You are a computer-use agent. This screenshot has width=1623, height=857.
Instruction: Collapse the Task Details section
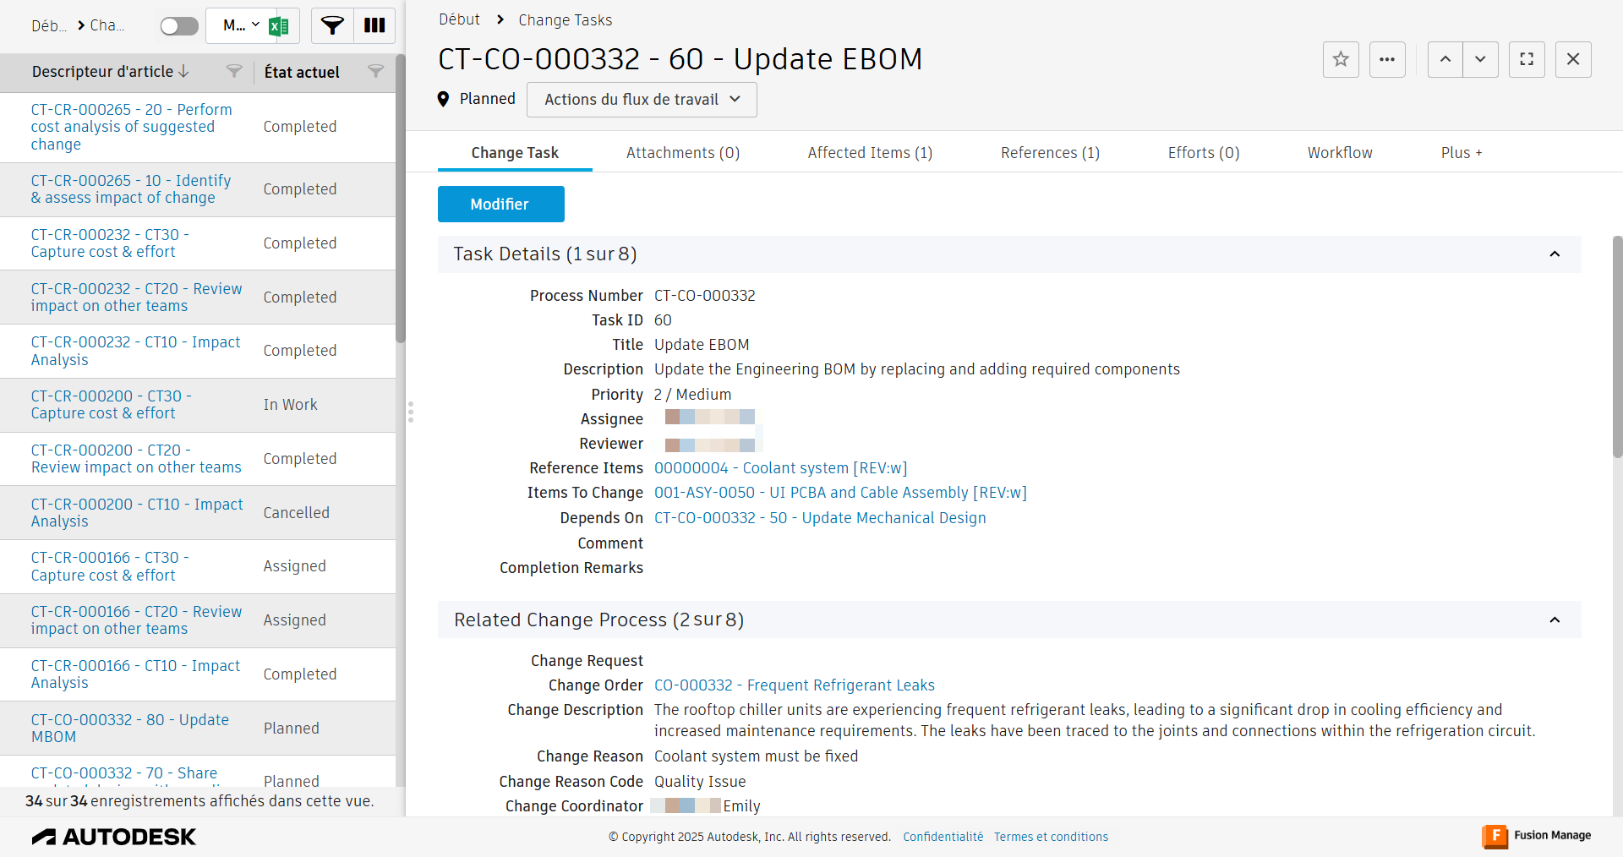coord(1555,254)
